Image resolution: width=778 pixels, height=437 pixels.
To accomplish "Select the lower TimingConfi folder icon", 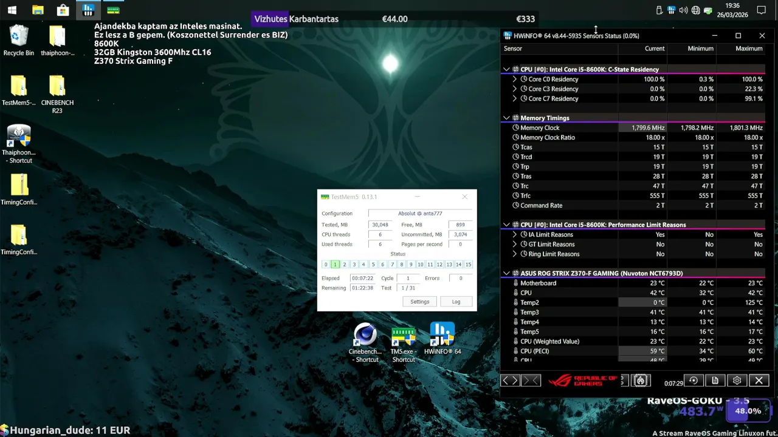I will click(x=19, y=239).
